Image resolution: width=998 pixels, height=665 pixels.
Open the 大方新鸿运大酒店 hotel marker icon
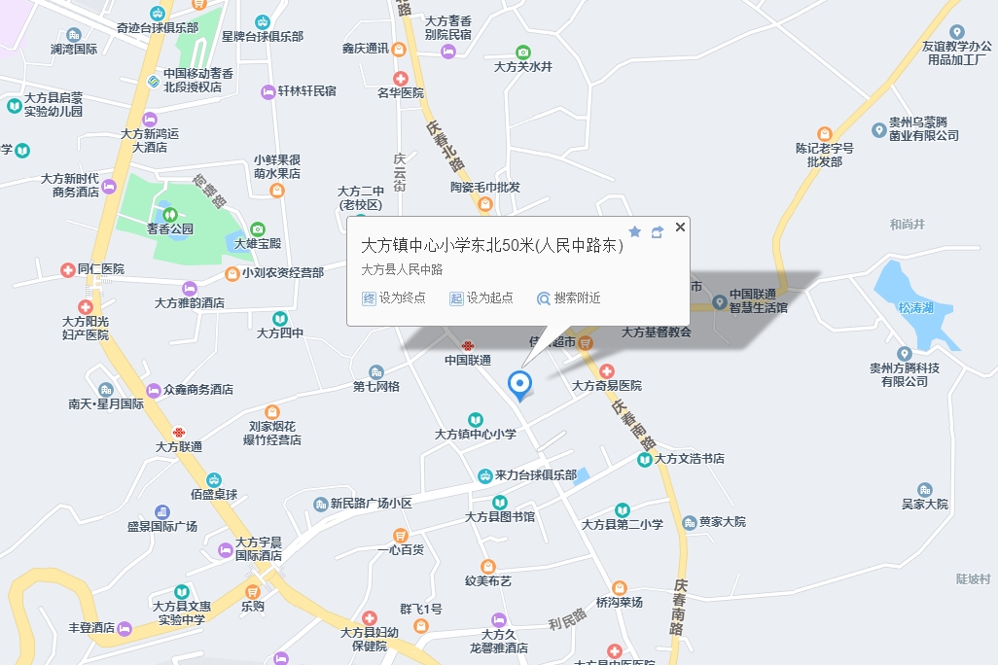click(x=150, y=120)
